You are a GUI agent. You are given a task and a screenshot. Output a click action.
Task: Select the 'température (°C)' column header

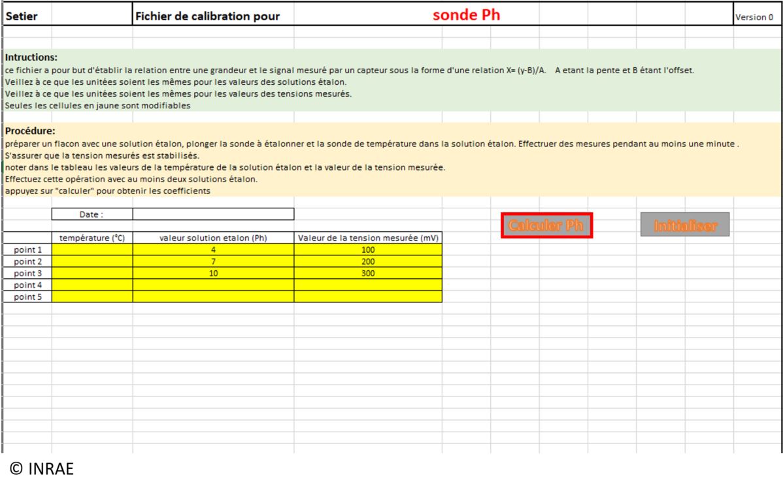[x=92, y=238]
